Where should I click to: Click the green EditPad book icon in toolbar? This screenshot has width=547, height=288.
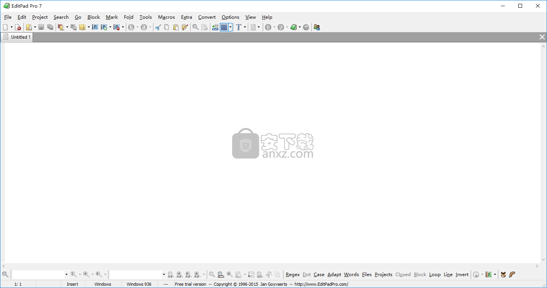(x=293, y=27)
